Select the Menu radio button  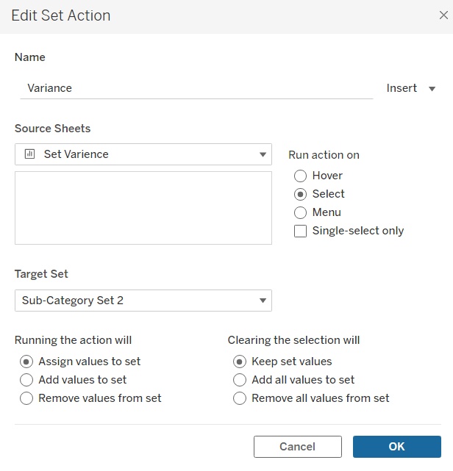click(300, 212)
